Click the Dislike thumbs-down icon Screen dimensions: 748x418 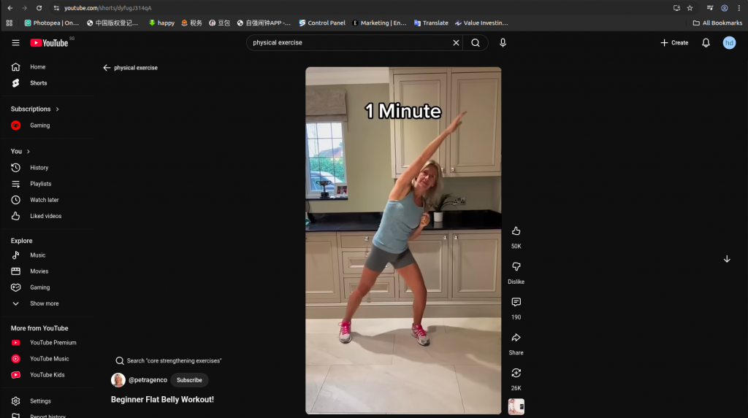pos(516,267)
